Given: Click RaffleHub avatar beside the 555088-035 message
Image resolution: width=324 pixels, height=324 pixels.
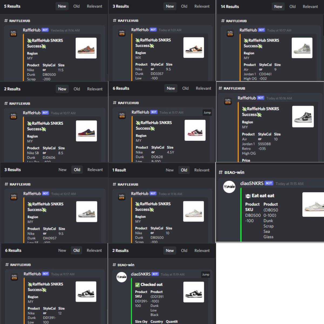Looking at the screenshot, I should (228, 101).
